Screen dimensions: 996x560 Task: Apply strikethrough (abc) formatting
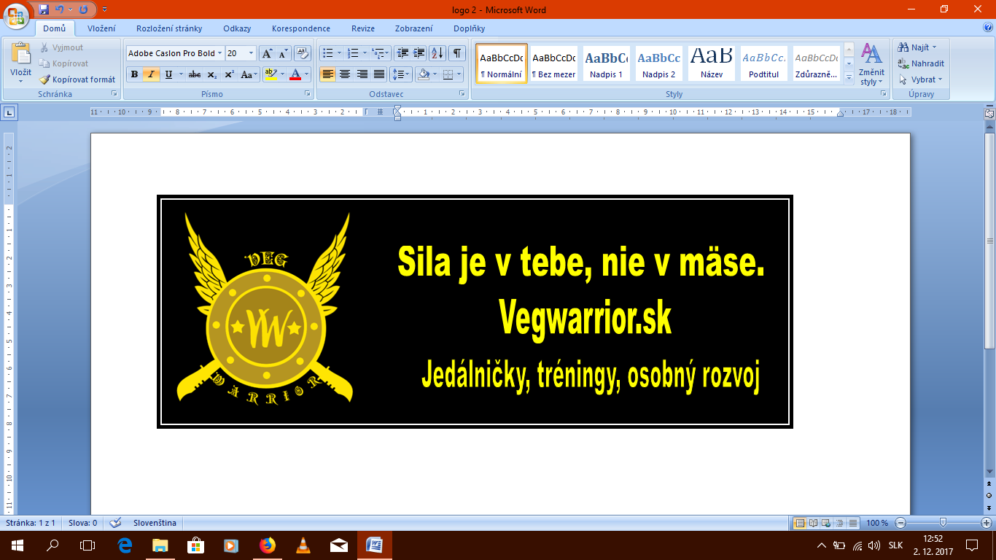(195, 74)
